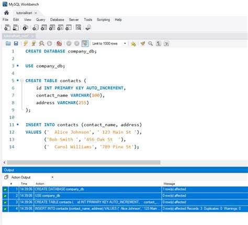The image size is (248, 225).
Task: Save the script to a file
Action: [x=16, y=44]
